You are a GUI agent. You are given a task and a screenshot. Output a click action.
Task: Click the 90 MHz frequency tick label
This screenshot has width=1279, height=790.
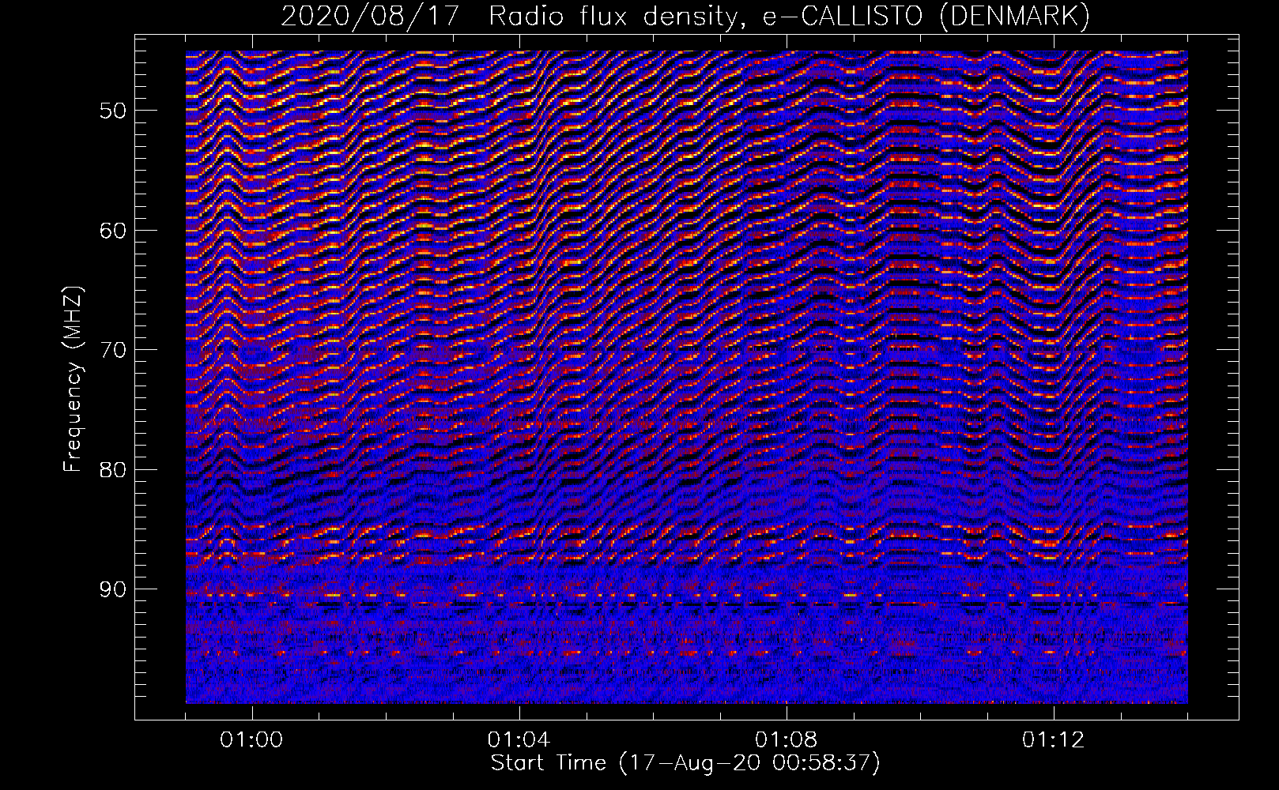pos(113,589)
